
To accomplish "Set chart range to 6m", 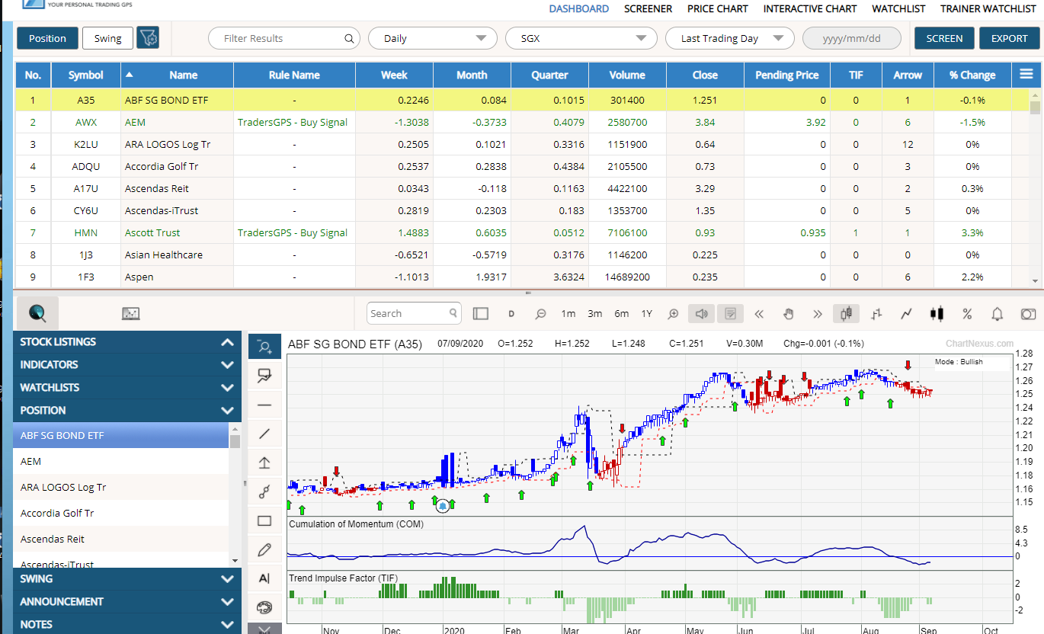I will pyautogui.click(x=622, y=313).
